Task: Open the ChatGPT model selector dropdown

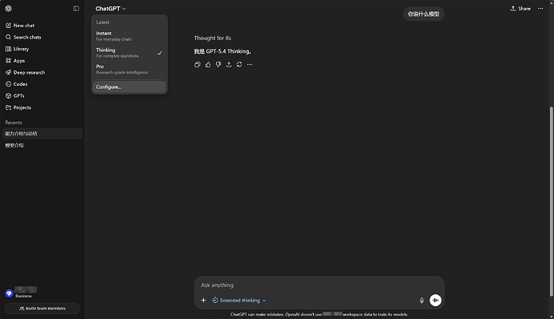Action: [111, 9]
